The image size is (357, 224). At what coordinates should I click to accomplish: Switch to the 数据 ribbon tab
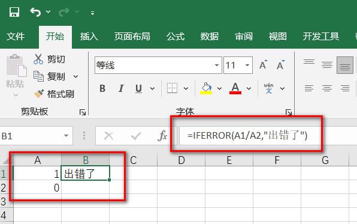point(210,37)
